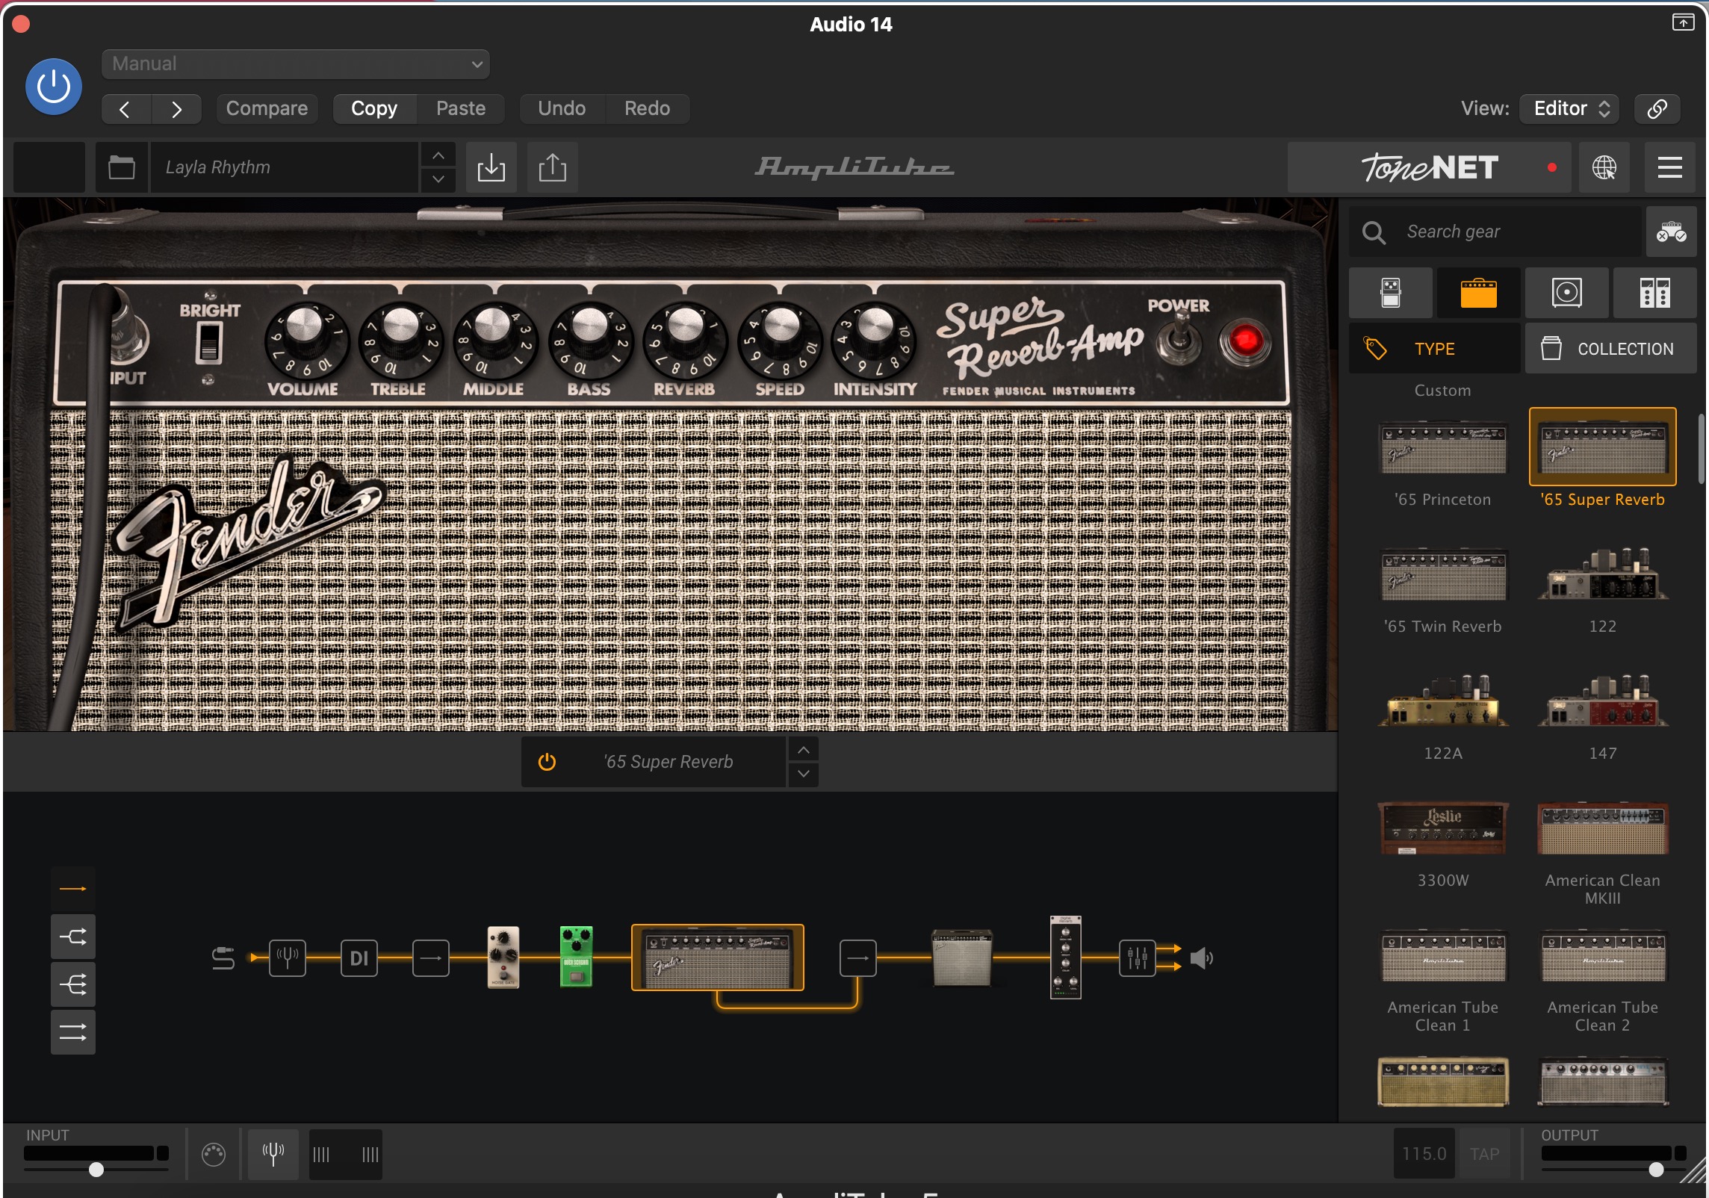Click the red power jewel light
The height and width of the screenshot is (1198, 1709).
1244,341
